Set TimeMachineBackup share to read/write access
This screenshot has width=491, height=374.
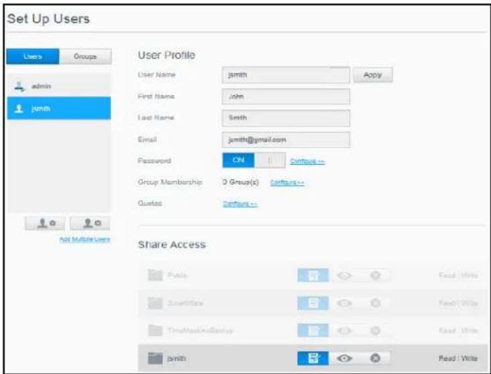[x=313, y=331]
